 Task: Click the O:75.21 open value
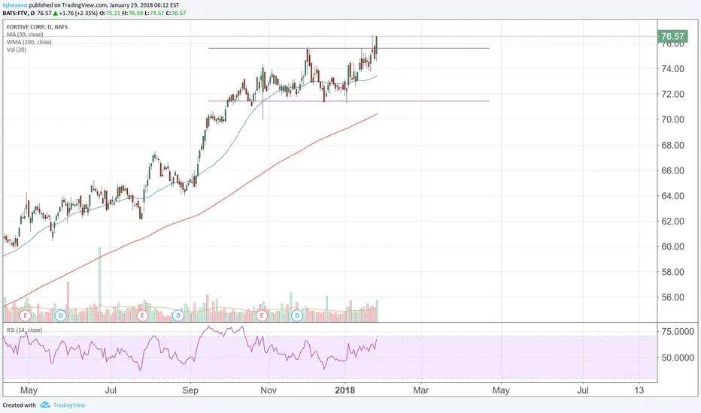(x=110, y=13)
